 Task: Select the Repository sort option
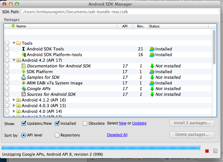point(57,135)
